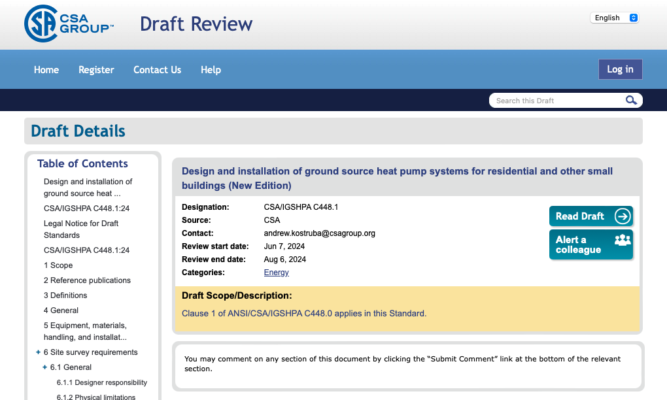The image size is (667, 400).
Task: Click the 'Draft Details' page heading
Action: point(78,131)
